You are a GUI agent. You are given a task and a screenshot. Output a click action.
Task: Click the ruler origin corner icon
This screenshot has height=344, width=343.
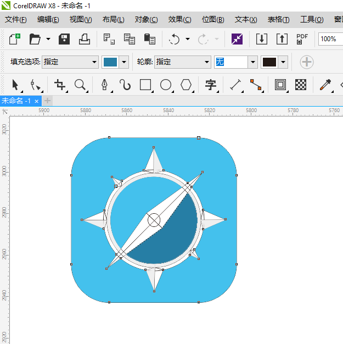point(5,112)
